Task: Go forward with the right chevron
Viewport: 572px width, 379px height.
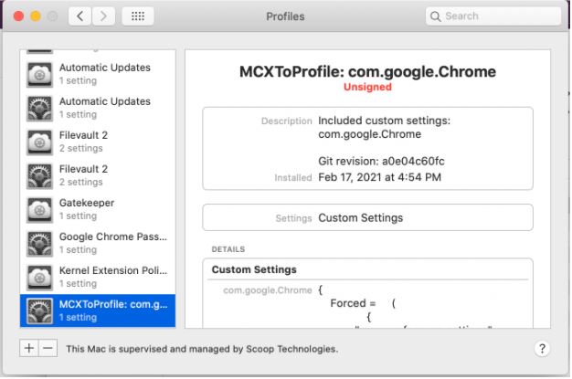Action: pos(104,16)
